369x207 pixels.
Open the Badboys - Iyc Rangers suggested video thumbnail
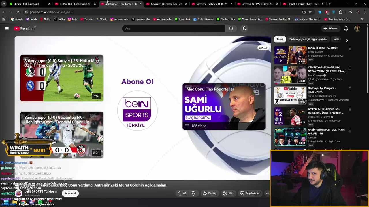click(290, 95)
